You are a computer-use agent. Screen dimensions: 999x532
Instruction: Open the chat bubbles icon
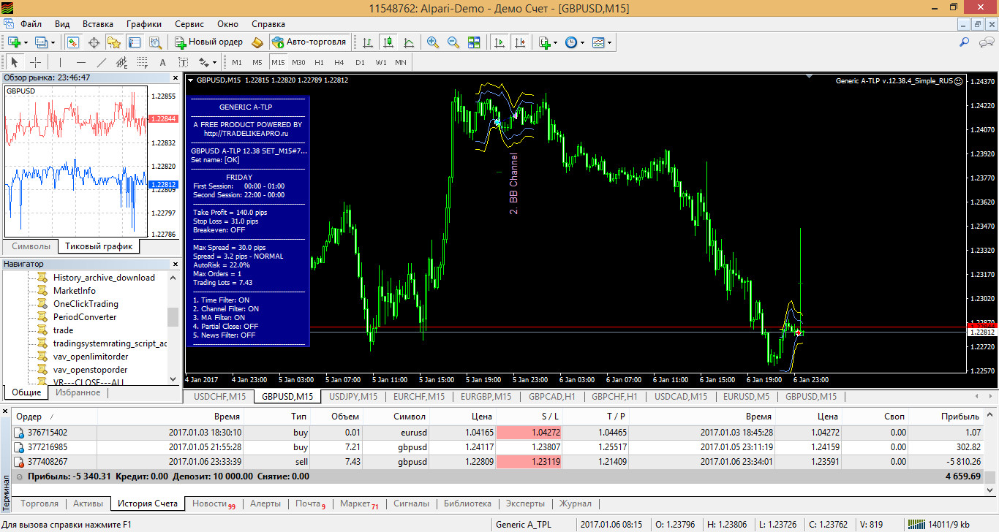tap(985, 42)
